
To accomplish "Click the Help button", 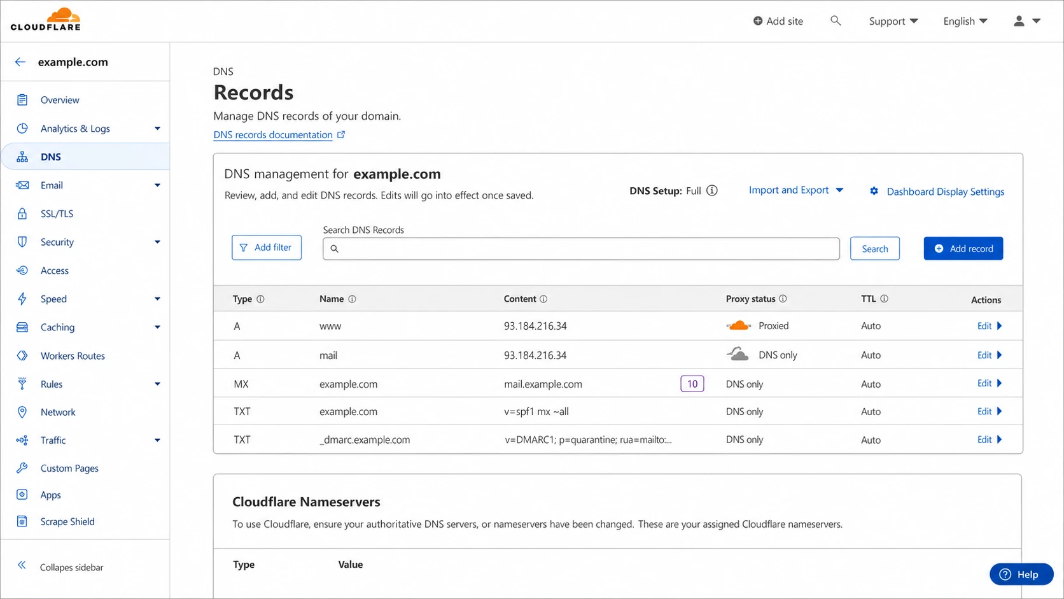I will (1021, 574).
